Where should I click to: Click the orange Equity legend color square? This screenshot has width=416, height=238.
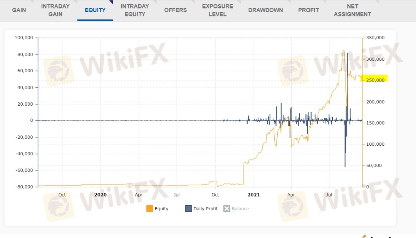[x=149, y=209]
